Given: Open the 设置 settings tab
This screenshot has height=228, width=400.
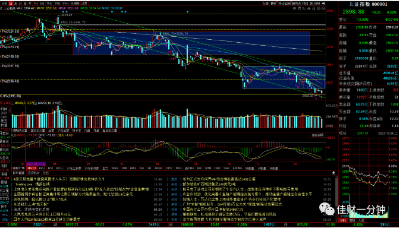Looking at the screenshot, I should pyautogui.click(x=84, y=4).
